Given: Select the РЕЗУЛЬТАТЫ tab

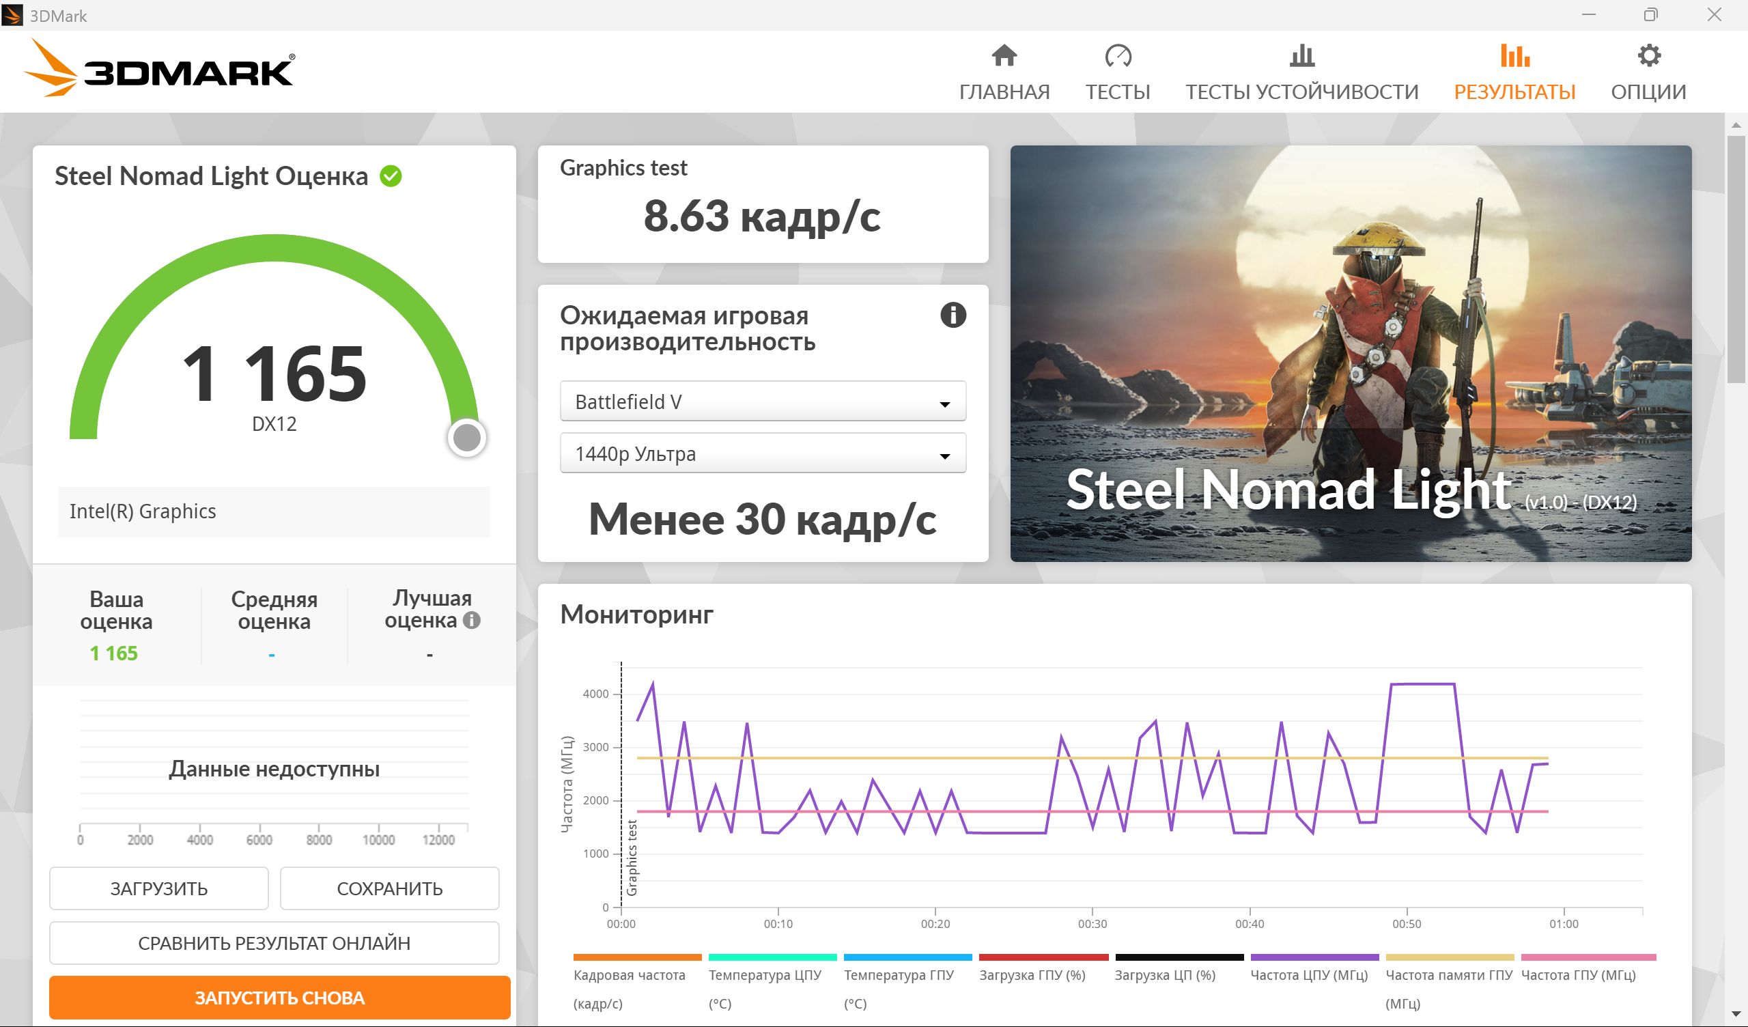Looking at the screenshot, I should (1514, 92).
